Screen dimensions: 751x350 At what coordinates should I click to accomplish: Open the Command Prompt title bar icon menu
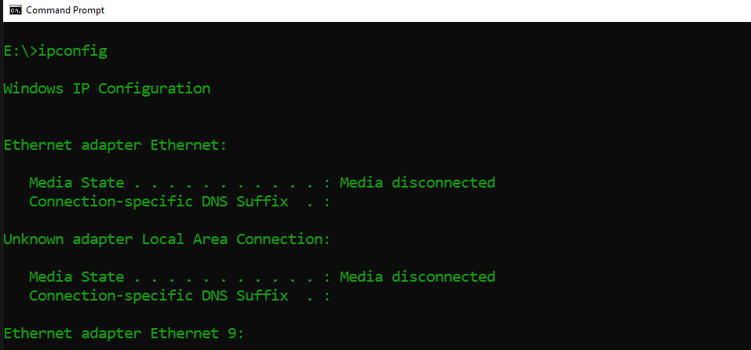(x=16, y=10)
